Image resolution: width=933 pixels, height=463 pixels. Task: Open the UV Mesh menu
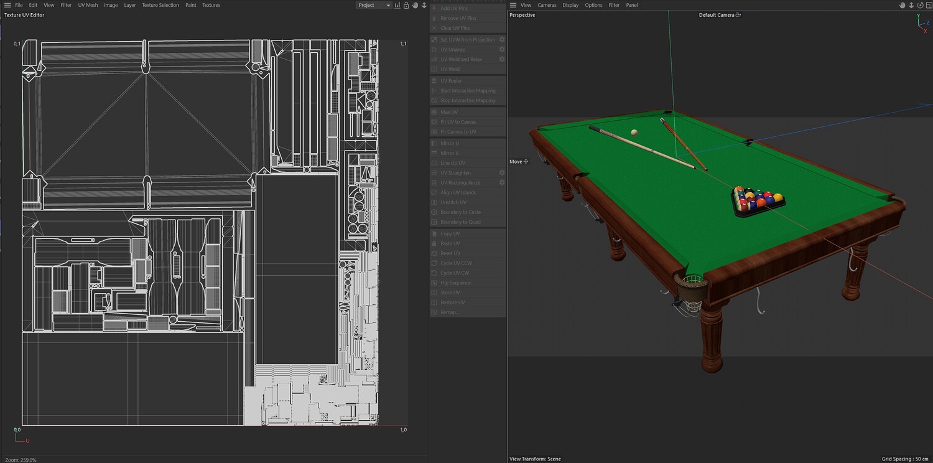click(88, 5)
